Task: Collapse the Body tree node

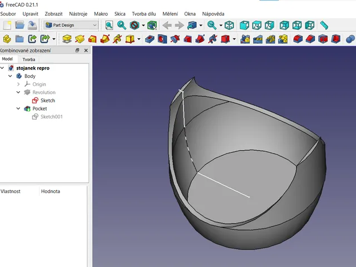Action: tap(10, 76)
